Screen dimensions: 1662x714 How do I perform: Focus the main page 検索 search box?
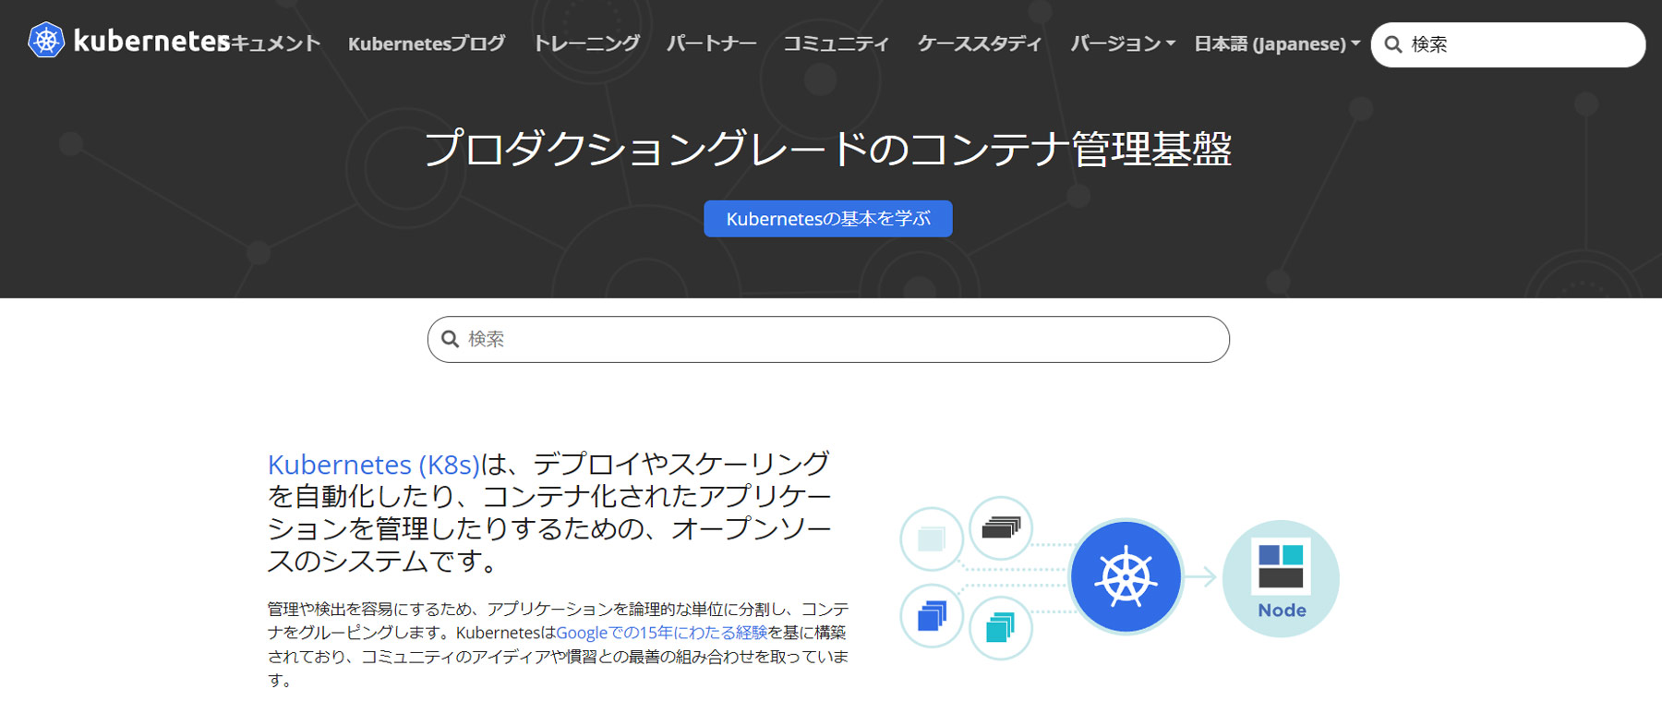click(828, 339)
